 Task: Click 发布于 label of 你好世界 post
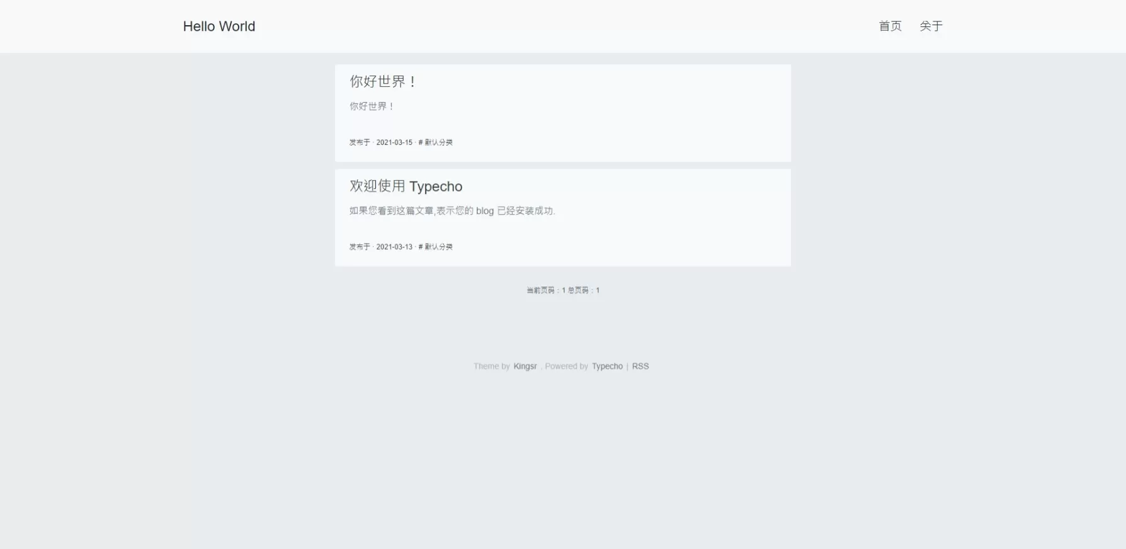360,142
